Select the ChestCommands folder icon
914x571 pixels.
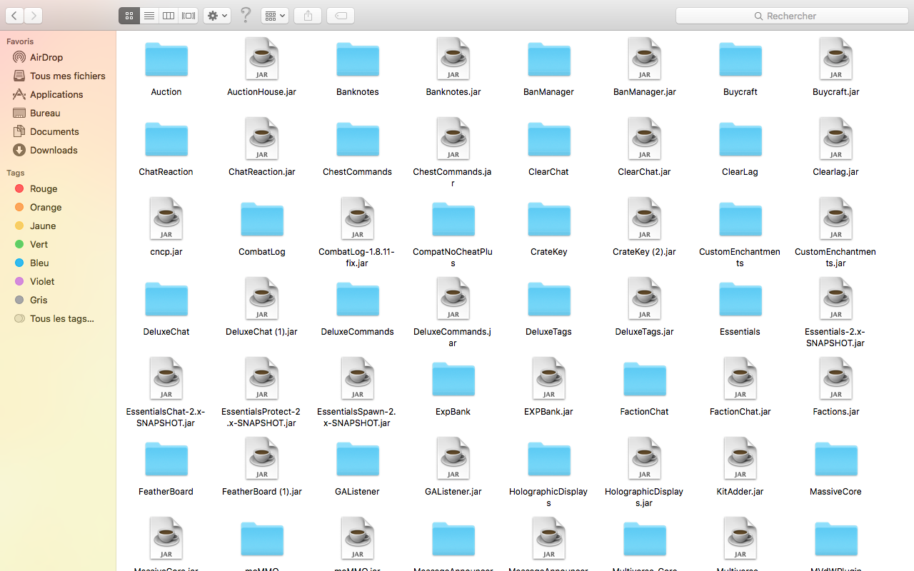(x=358, y=139)
